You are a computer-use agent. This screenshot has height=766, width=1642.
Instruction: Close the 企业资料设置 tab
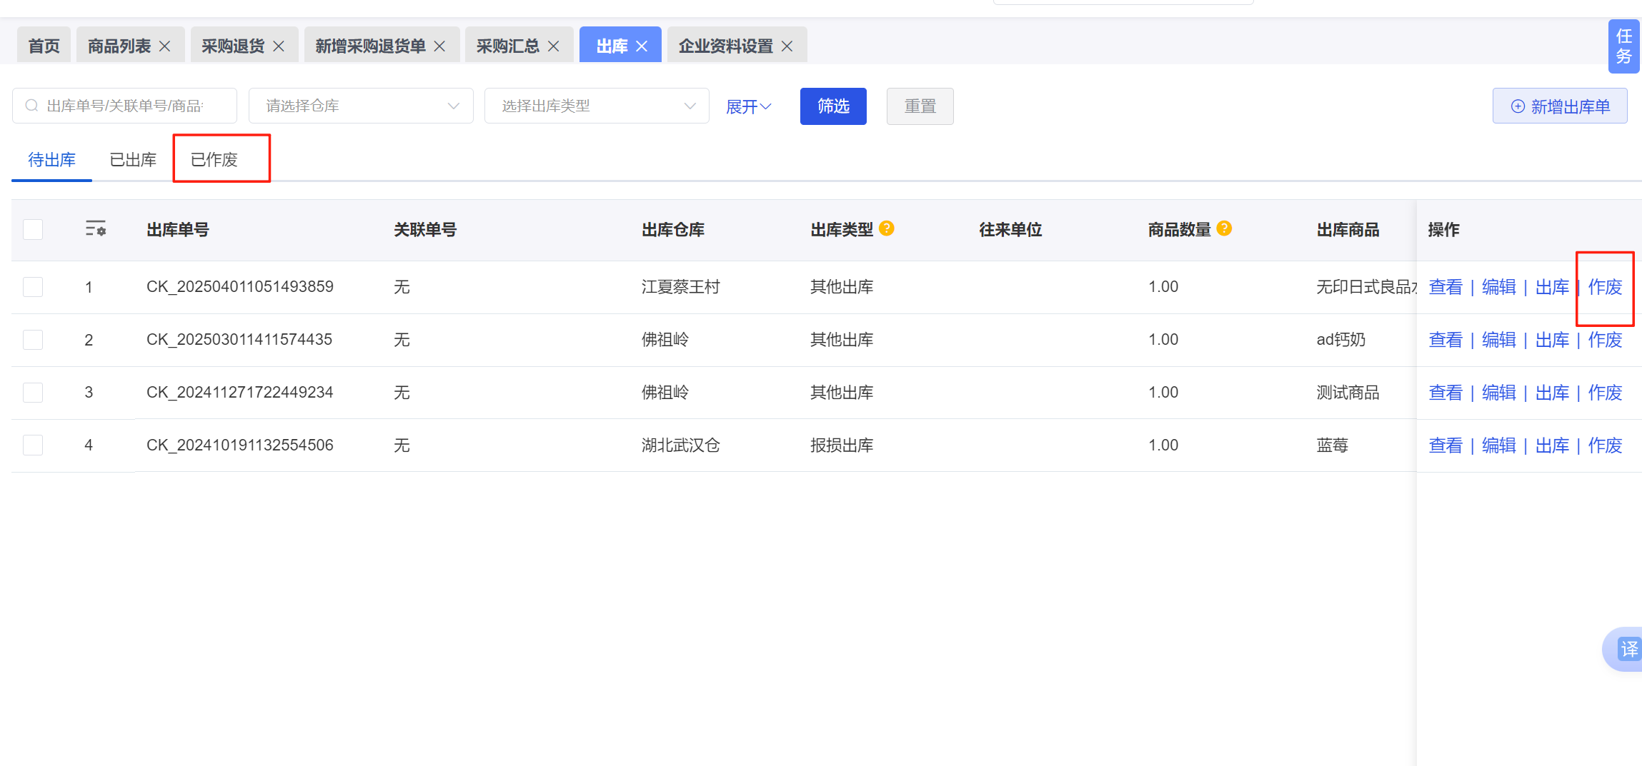click(787, 46)
